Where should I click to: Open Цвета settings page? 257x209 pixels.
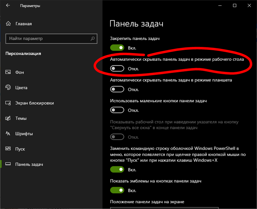[51, 87]
